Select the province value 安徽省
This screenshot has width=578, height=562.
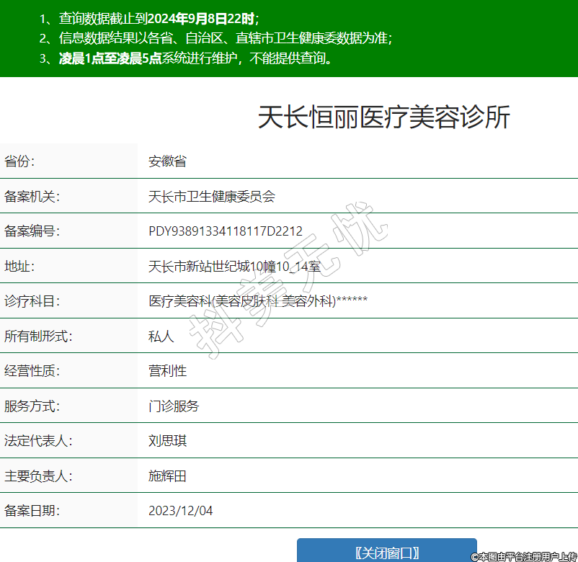click(x=167, y=161)
